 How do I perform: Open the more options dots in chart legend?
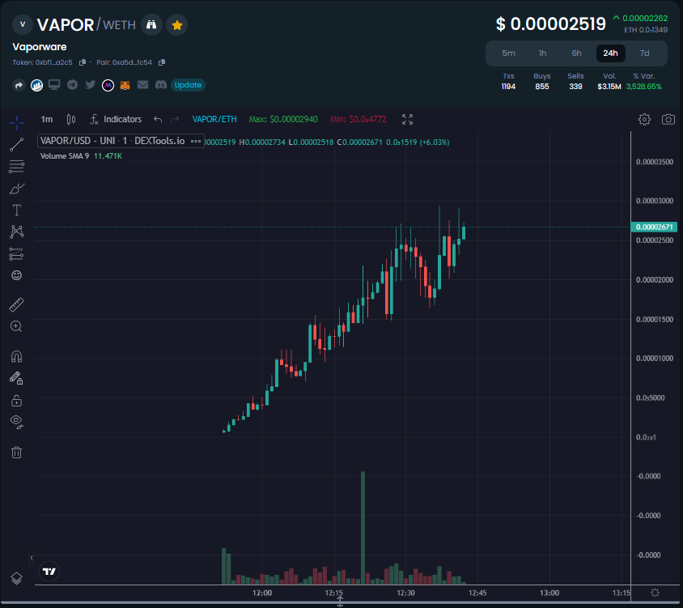pyautogui.click(x=196, y=141)
